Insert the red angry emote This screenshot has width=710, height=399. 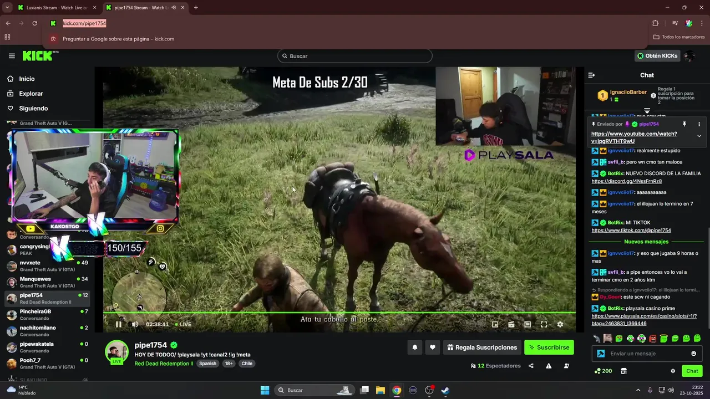coord(652,339)
